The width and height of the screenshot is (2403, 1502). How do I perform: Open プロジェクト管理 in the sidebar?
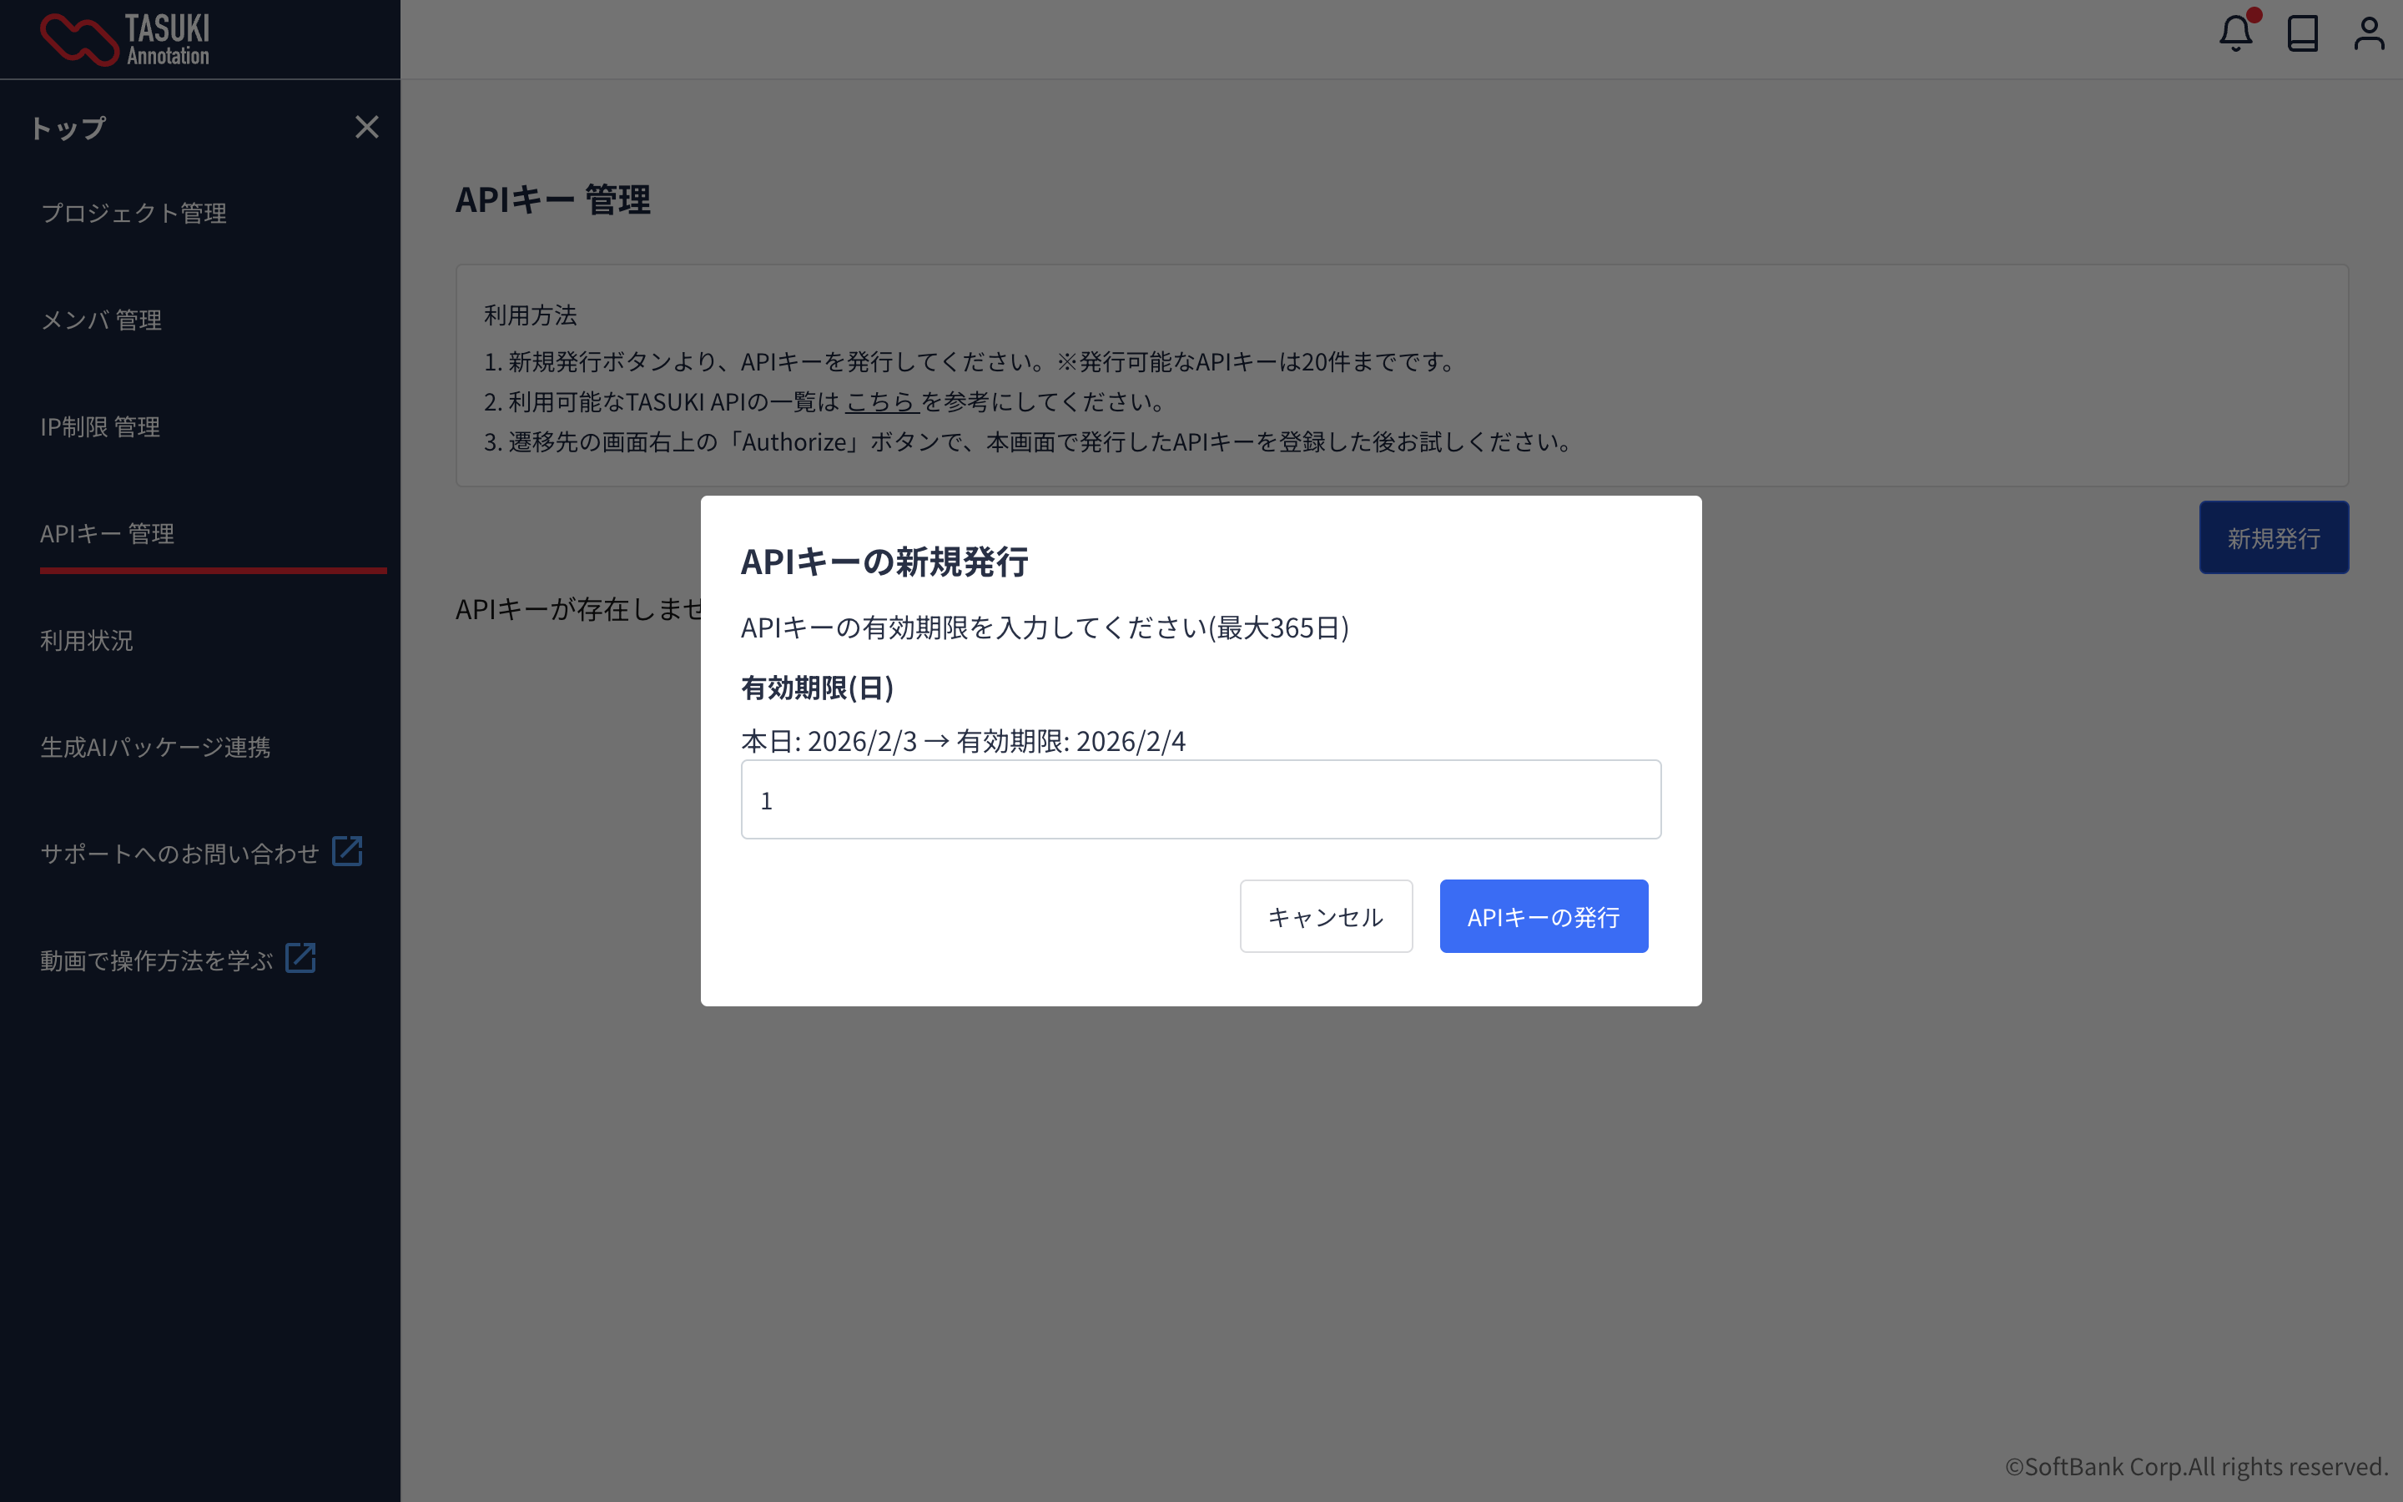134,214
